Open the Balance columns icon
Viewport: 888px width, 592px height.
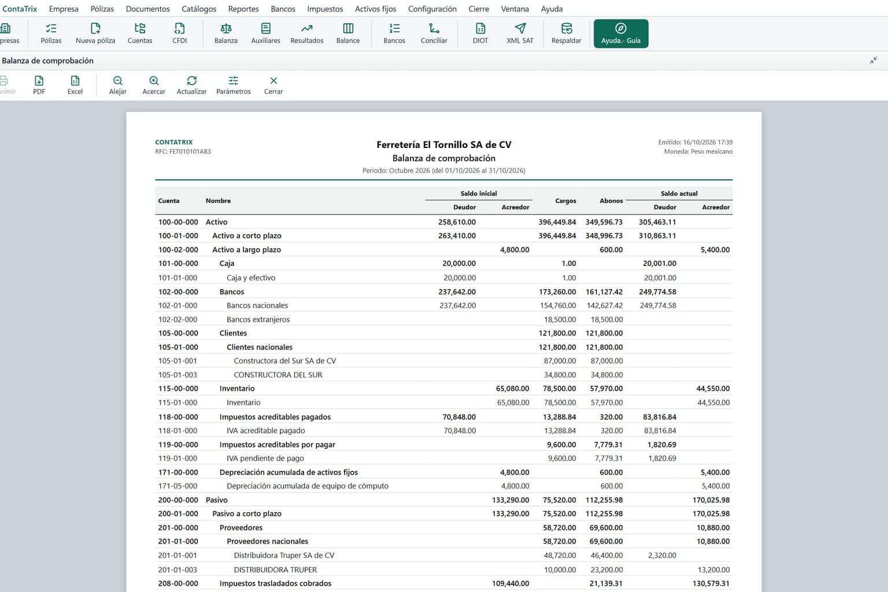tap(348, 34)
